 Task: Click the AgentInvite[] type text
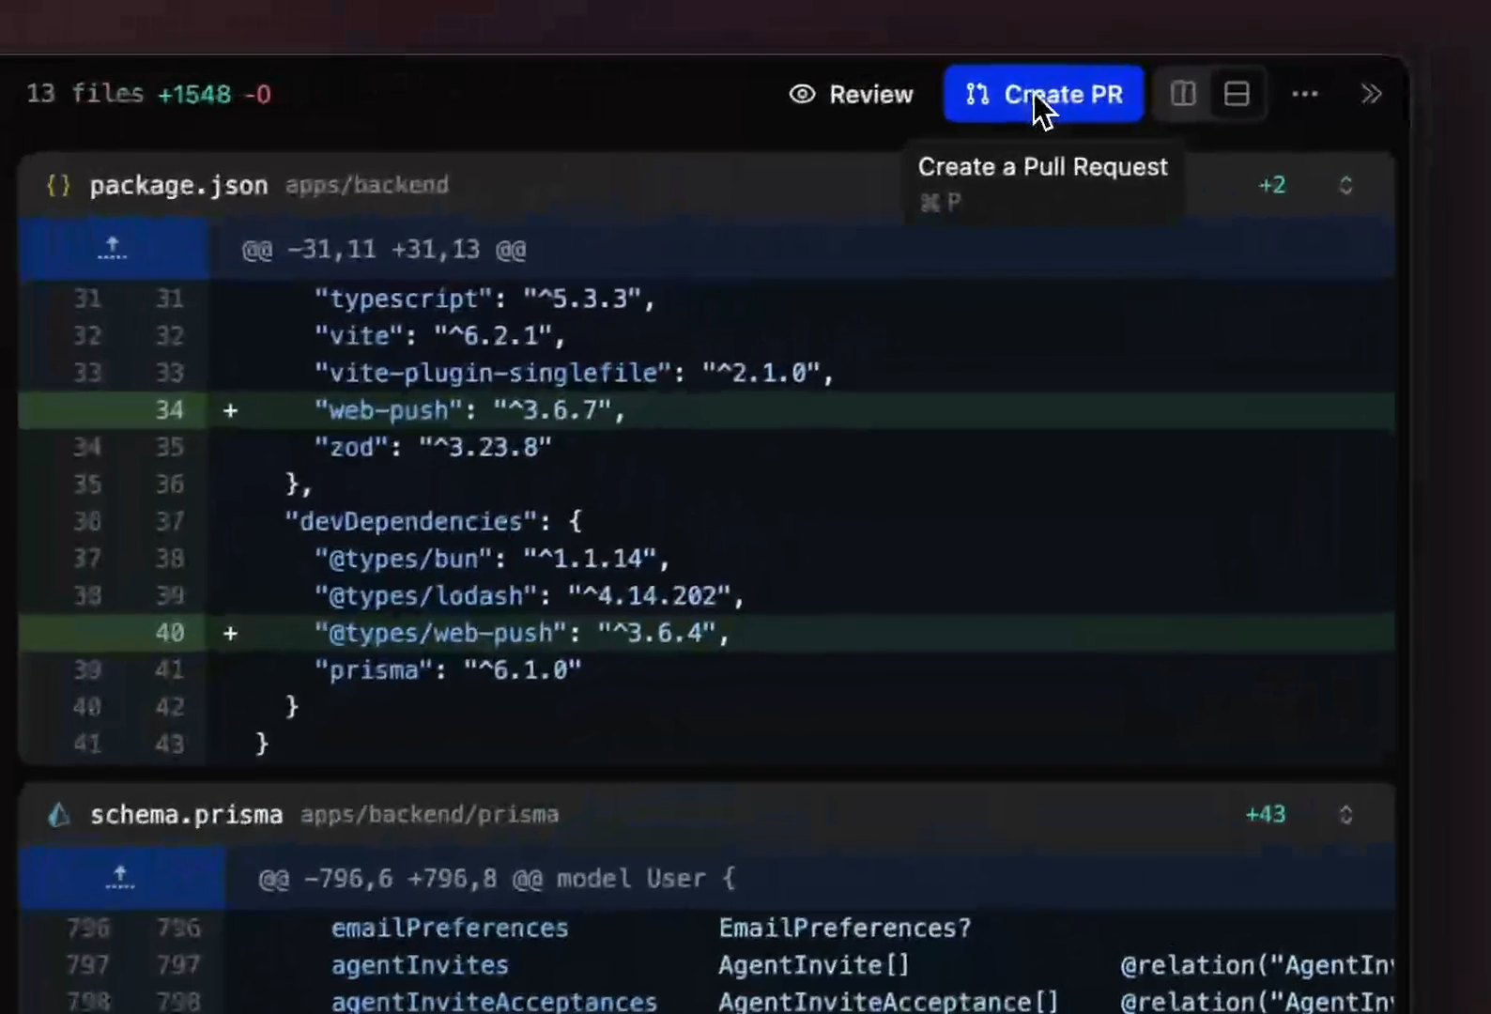pyautogui.click(x=814, y=965)
